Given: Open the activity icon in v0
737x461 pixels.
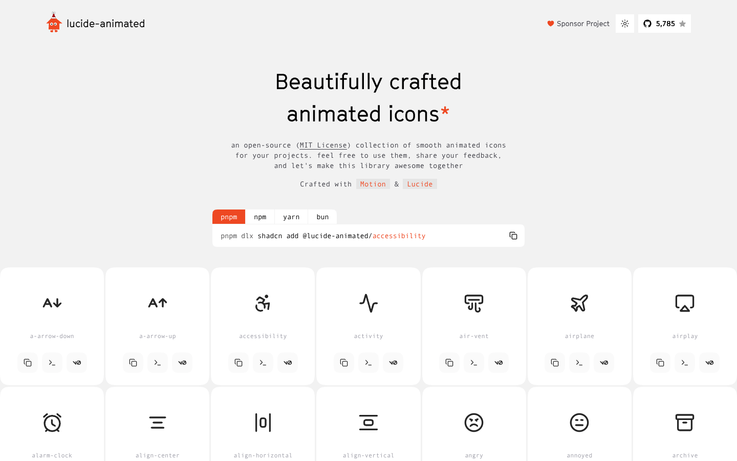Looking at the screenshot, I should click(393, 363).
